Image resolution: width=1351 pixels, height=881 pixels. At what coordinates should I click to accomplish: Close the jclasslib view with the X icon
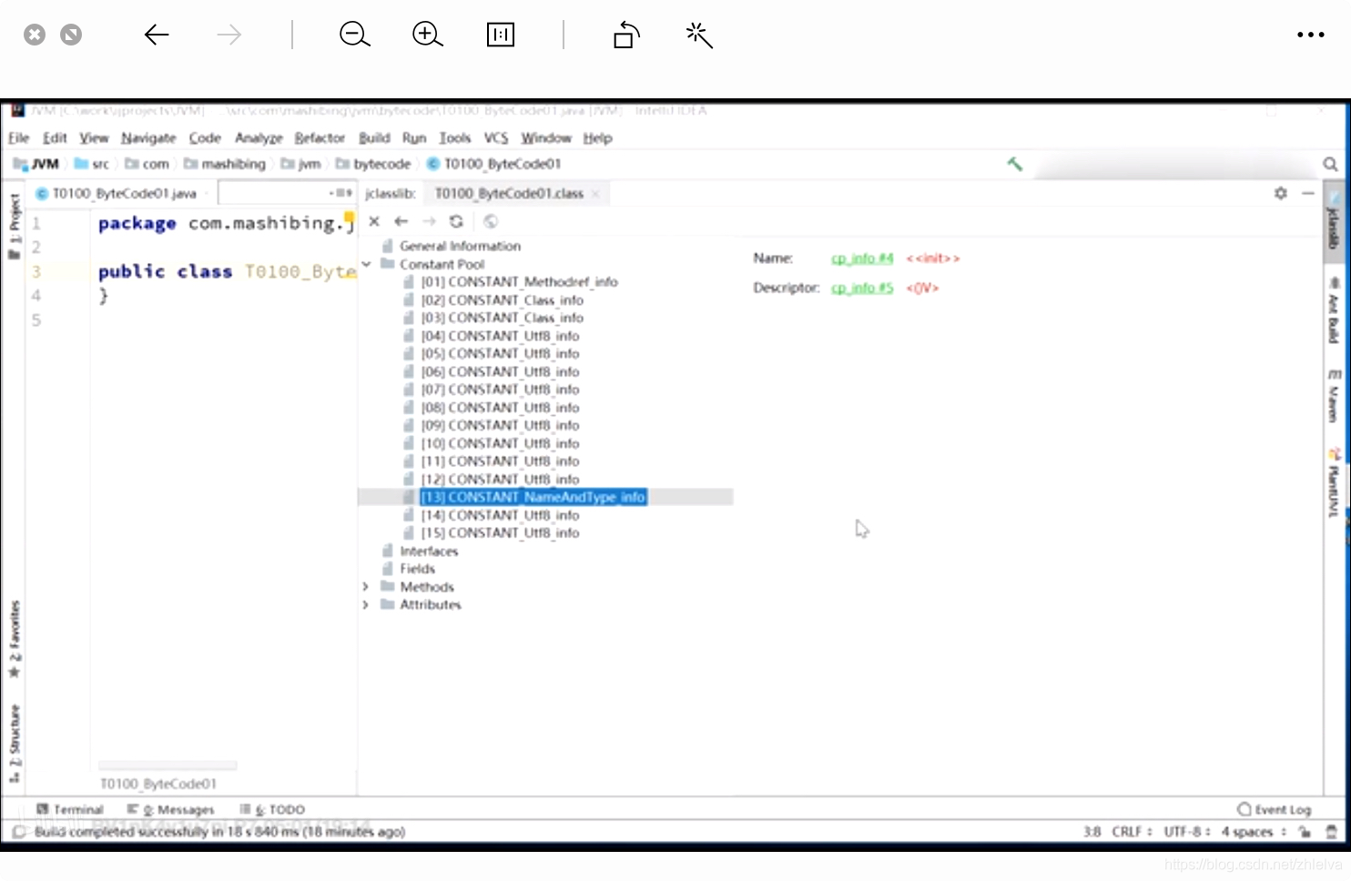[374, 221]
